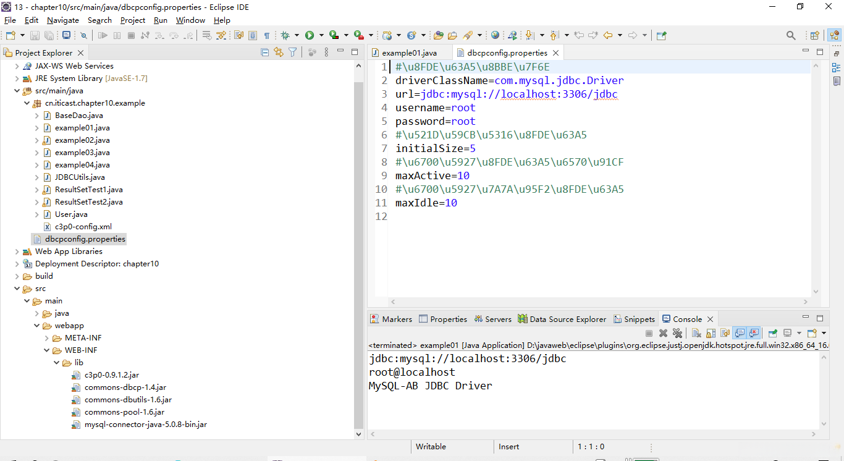The height and width of the screenshot is (461, 844).
Task: Toggle Scroll Lock in Console toolbar
Action: coord(711,333)
